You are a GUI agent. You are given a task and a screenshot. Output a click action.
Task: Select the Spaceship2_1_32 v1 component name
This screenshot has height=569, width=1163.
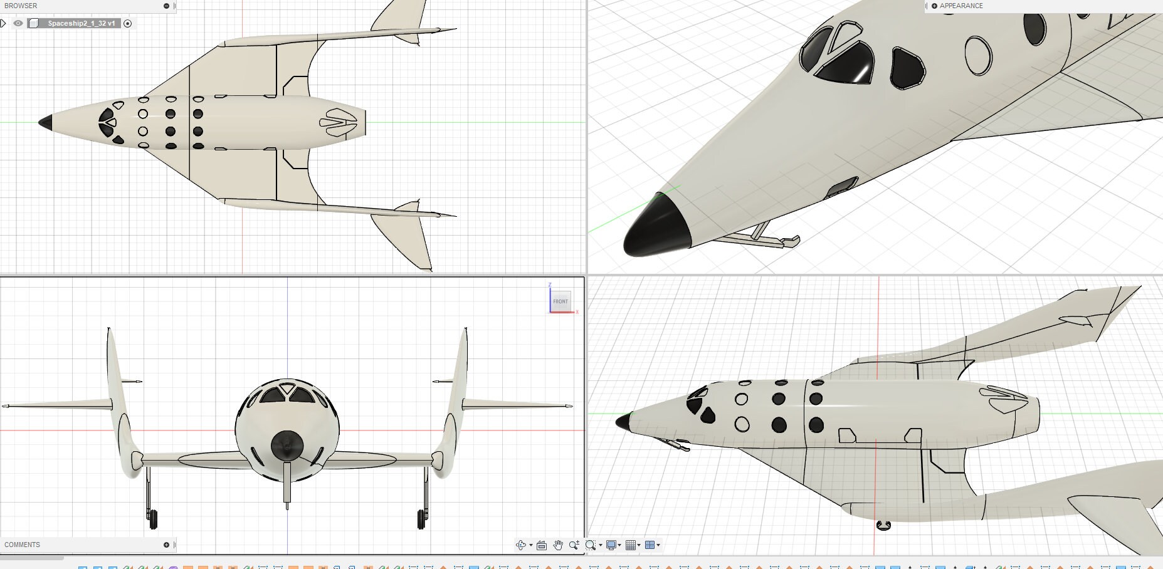(79, 23)
